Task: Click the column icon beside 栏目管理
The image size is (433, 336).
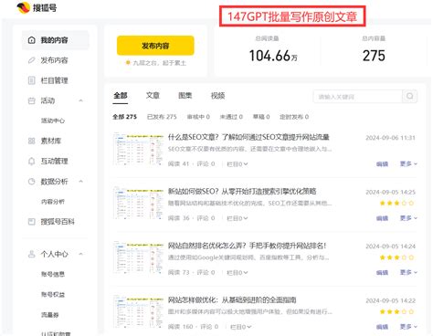Action: coord(32,80)
